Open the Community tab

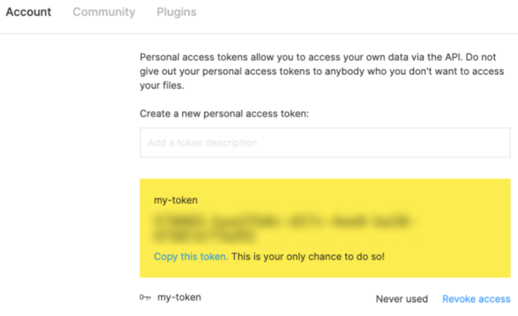click(x=104, y=12)
